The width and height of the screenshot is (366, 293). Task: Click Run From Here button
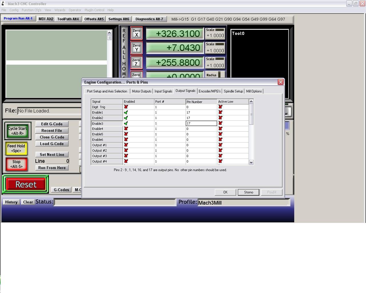[52, 168]
